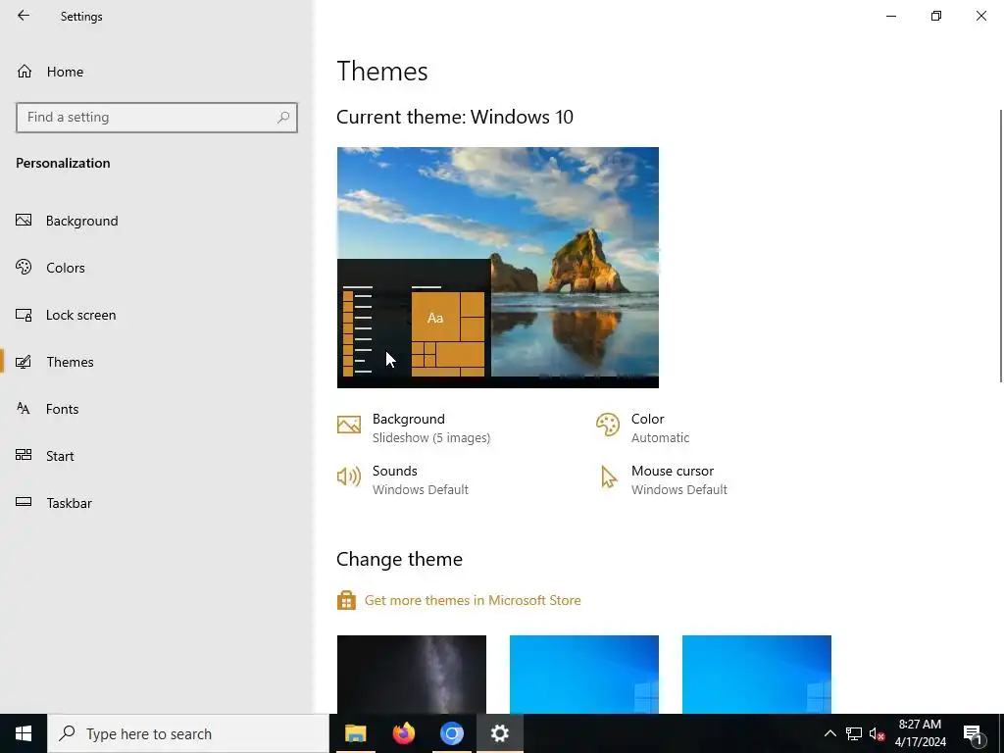Click the Settings gear taskbar icon
The height and width of the screenshot is (753, 1004).
pos(499,733)
